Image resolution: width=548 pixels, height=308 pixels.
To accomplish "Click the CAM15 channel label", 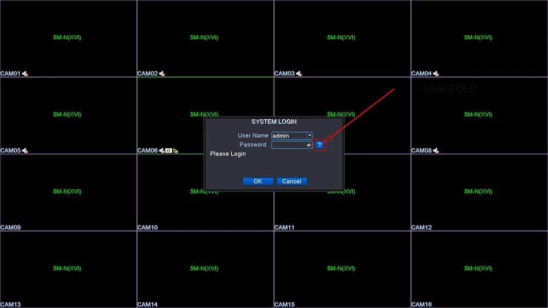I will 284,305.
